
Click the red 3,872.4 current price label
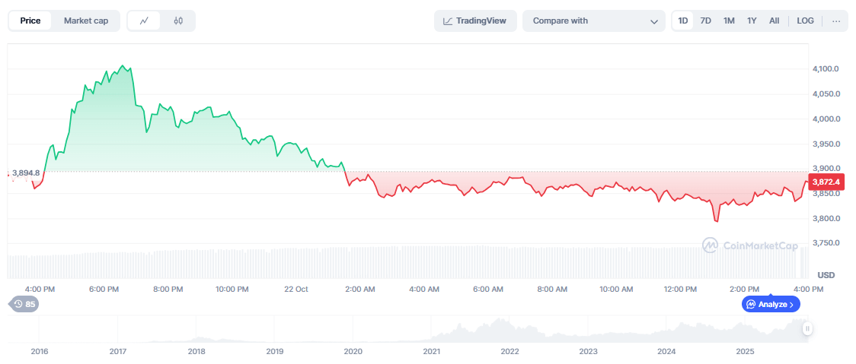pos(826,182)
